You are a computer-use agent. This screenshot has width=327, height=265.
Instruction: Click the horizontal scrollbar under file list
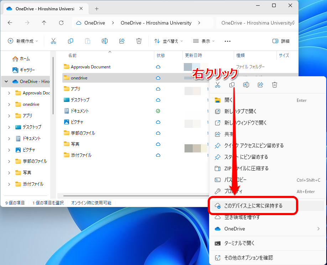[136, 196]
